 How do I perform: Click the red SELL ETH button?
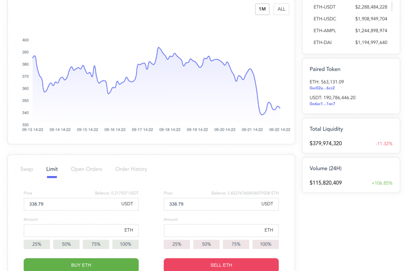pyautogui.click(x=221, y=265)
